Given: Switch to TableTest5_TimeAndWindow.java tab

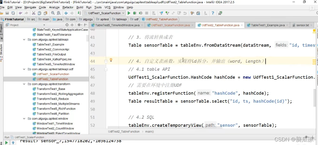Looking at the screenshot, I should tap(117, 25).
